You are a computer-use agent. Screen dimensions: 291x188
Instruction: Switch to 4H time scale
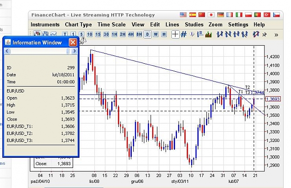pos(131,34)
